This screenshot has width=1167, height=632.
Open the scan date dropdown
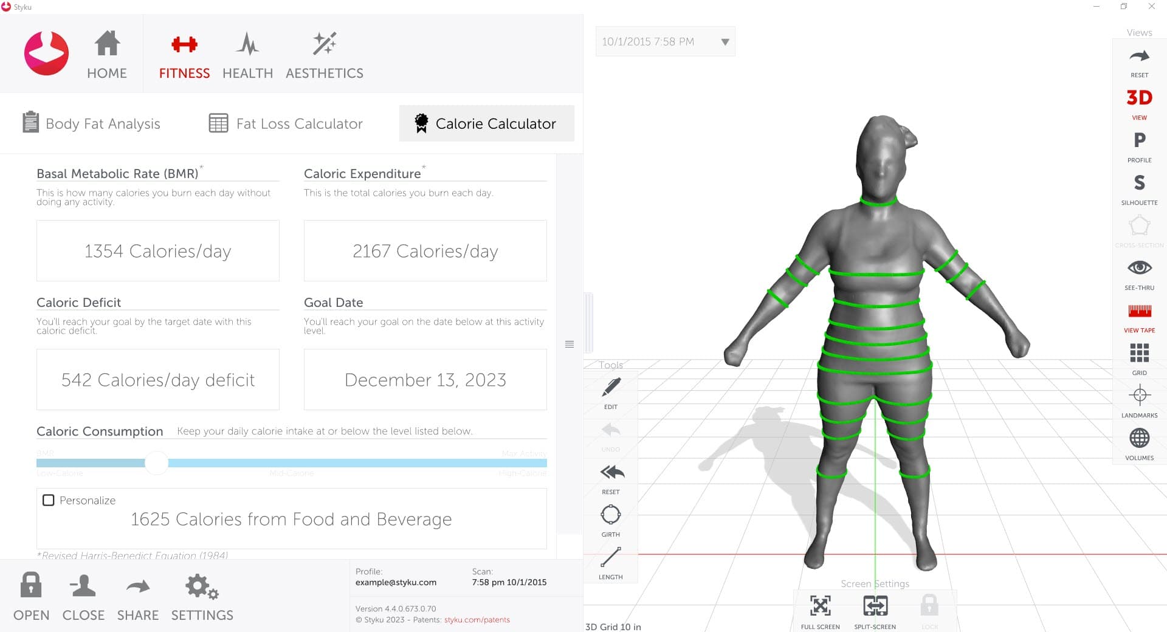click(665, 41)
